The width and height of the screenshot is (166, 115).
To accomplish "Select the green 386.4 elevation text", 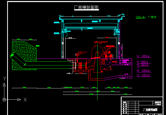I will (x=139, y=17).
